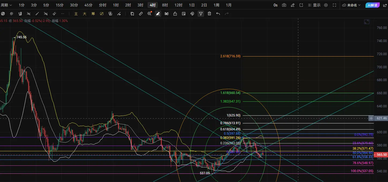Switch to the 1周 weekly chart
This screenshot has width=388, height=182.
pos(216,5)
